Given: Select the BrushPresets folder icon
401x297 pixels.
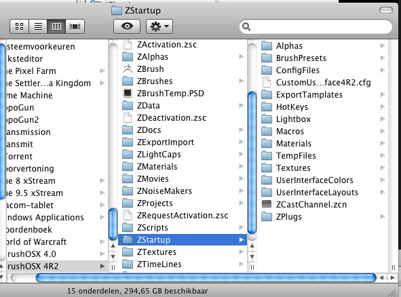Looking at the screenshot, I should point(267,58).
